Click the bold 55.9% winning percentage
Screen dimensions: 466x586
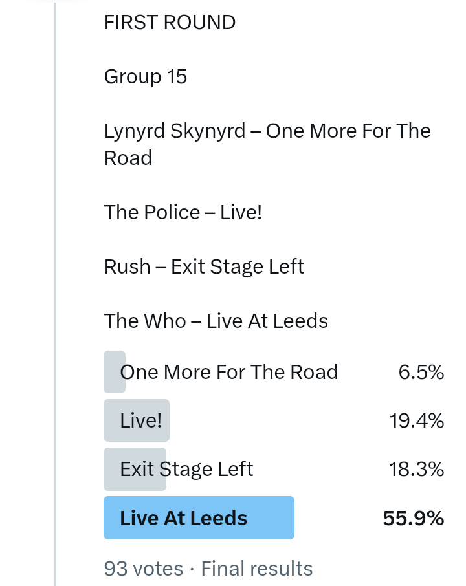tap(414, 518)
